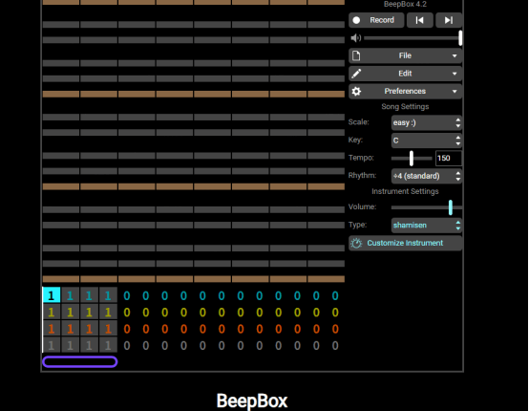Change instrument Type from shamisen
Screen dimensions: 529x411
[427, 226]
